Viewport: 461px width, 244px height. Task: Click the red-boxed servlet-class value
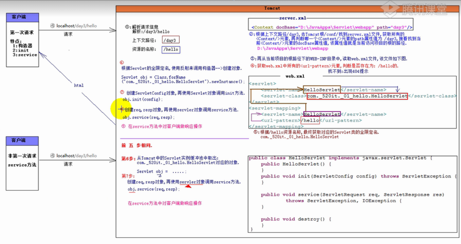coord(357,96)
